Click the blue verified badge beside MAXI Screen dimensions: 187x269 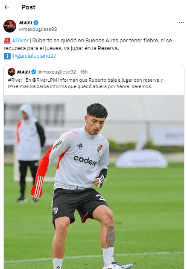tap(36, 23)
